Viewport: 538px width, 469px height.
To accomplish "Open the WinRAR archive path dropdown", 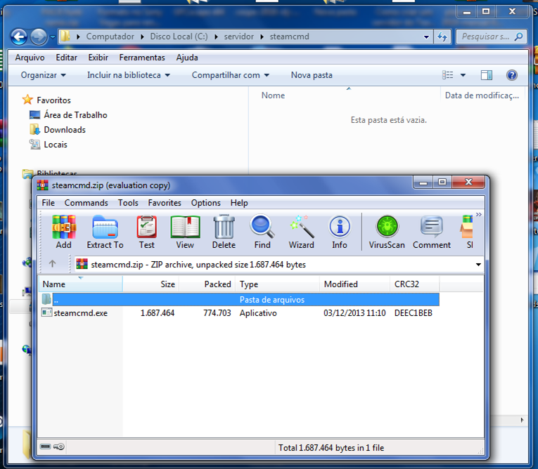I will point(478,265).
